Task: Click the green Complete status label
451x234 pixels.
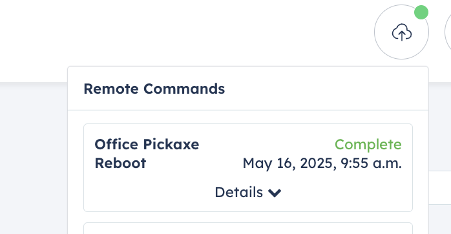Action: 368,144
